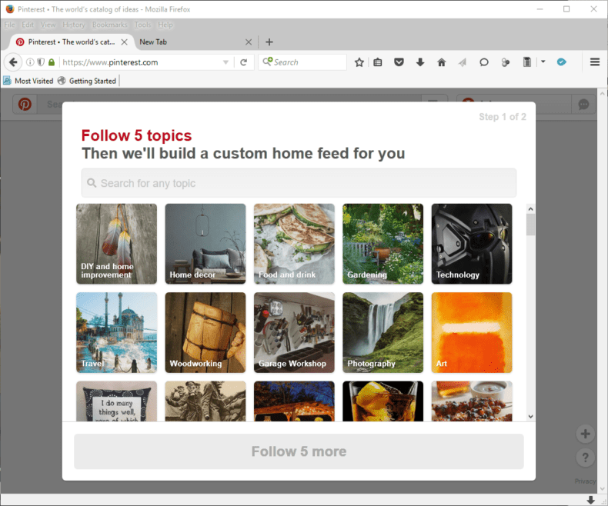Switch to the New Tab tab
The height and width of the screenshot is (506, 608).
[x=192, y=42]
